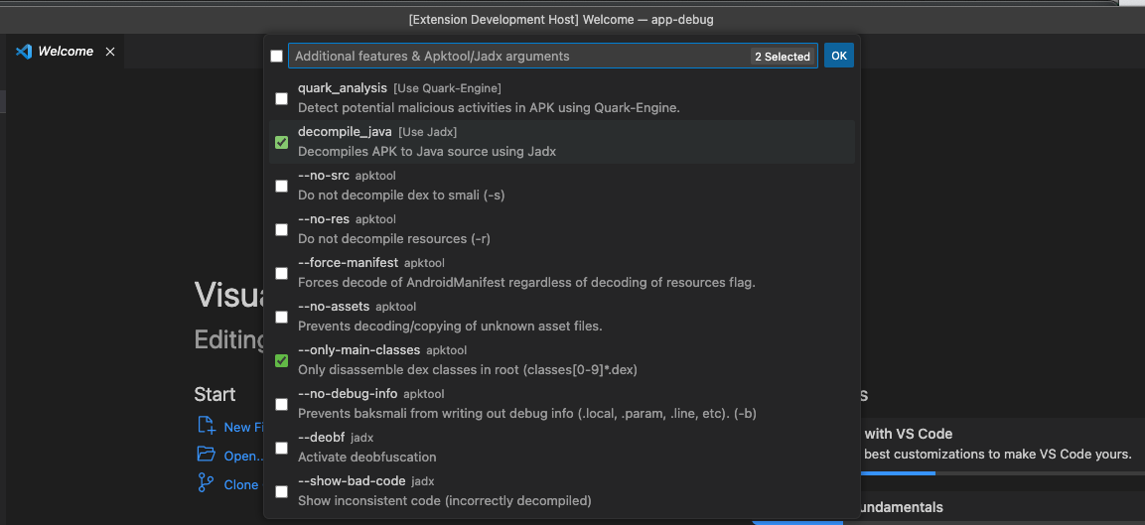Switch to the Welcome tab
The image size is (1145, 525).
pyautogui.click(x=65, y=52)
